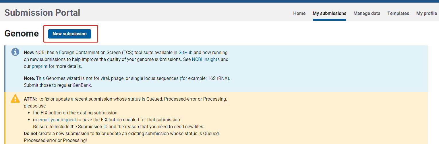Click the yellow warning triangle icon

click(15, 99)
